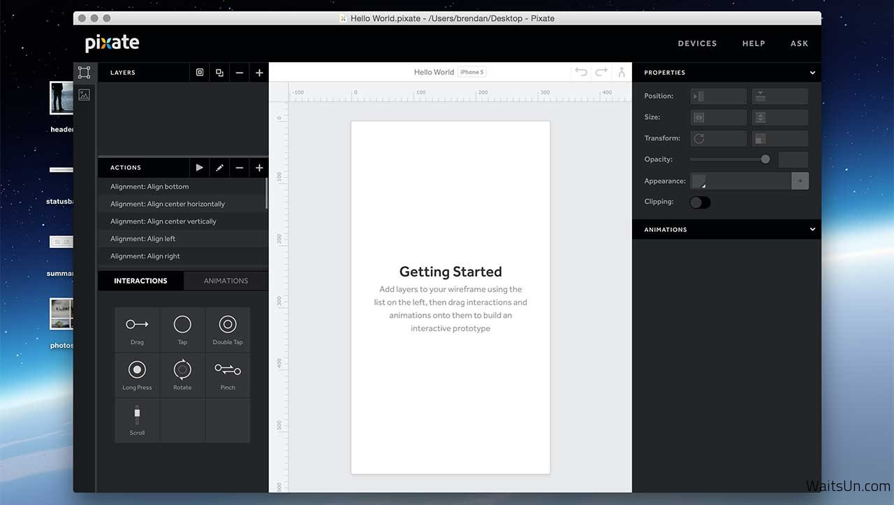Click the edit action pencil icon
Viewport: 894px width, 505px height.
pyautogui.click(x=219, y=168)
